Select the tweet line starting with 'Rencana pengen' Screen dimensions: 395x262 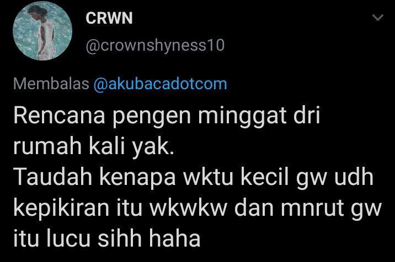point(167,116)
